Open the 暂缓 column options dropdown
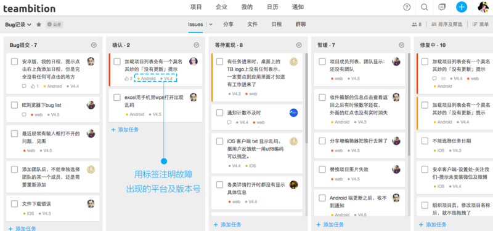Screen dimensions: 493x231 coord(402,45)
